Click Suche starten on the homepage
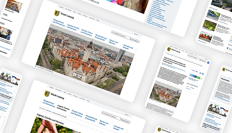The height and width of the screenshot is (133, 232). click(134, 40)
